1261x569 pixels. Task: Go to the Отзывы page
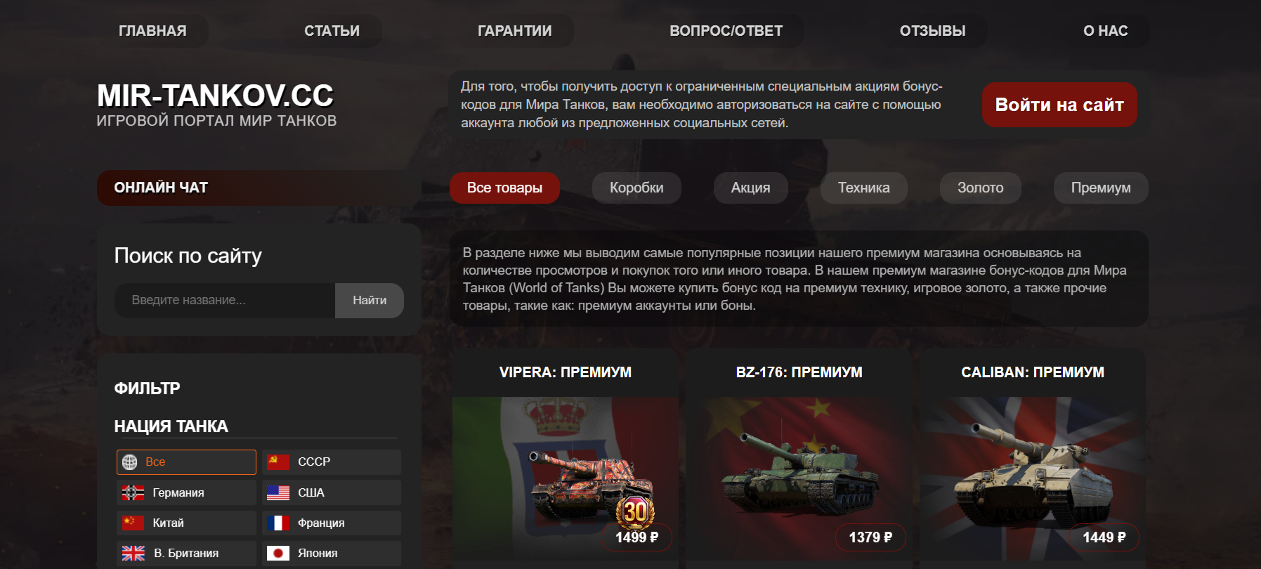[x=932, y=31]
